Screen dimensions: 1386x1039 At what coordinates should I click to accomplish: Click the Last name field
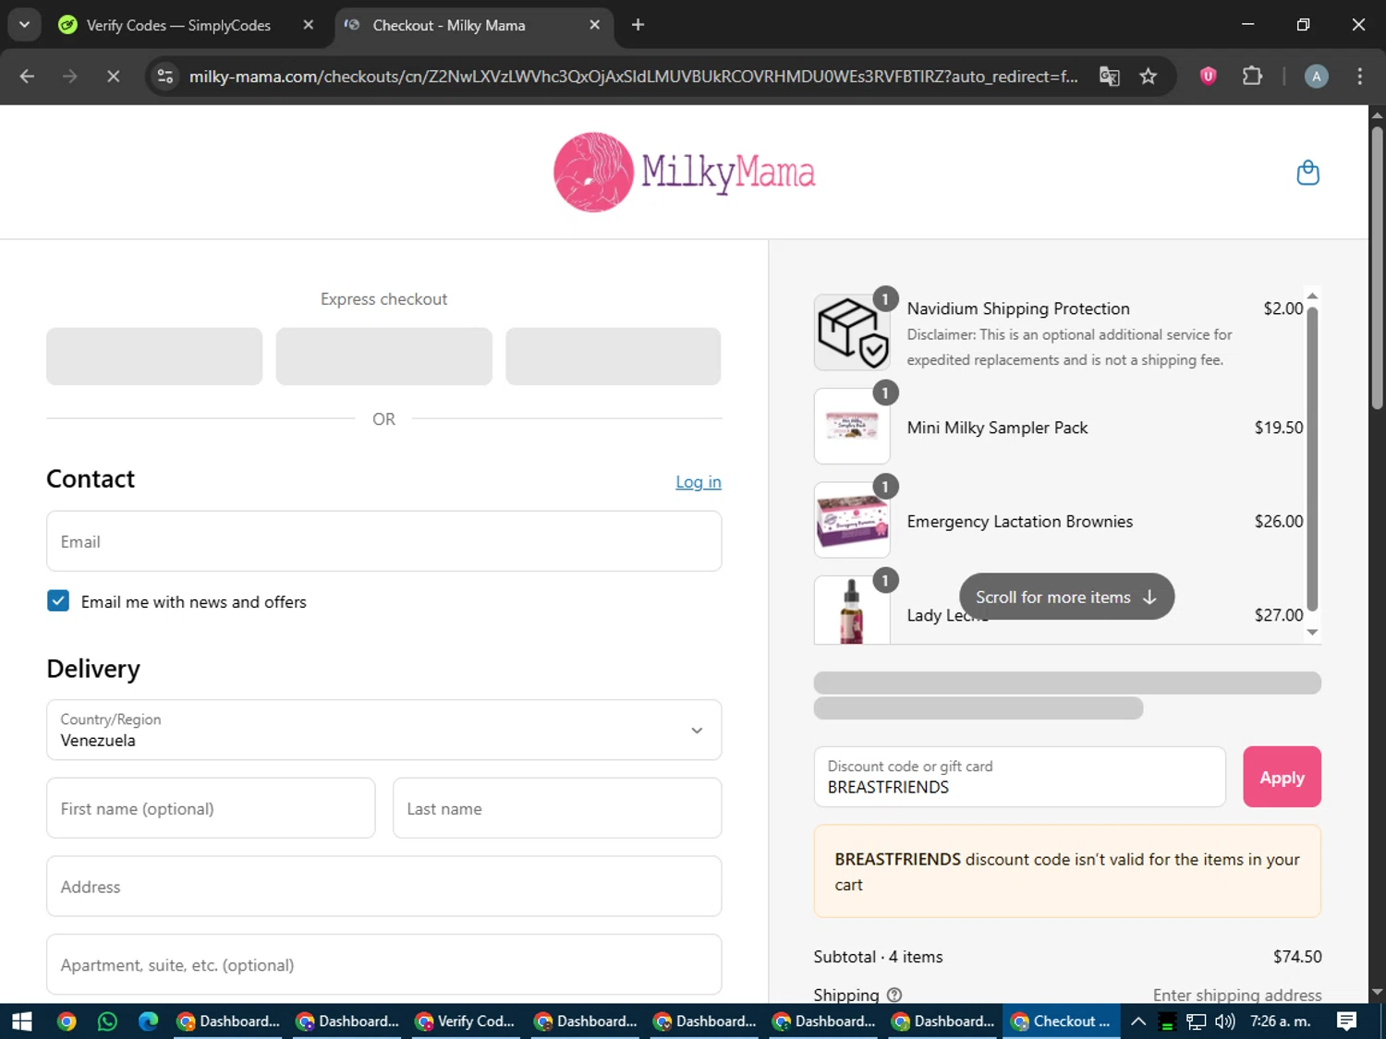coord(557,808)
